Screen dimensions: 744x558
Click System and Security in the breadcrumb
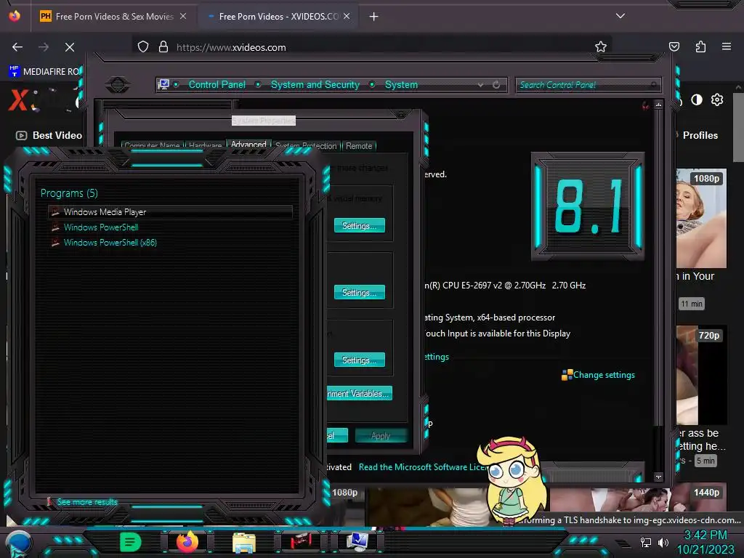315,84
